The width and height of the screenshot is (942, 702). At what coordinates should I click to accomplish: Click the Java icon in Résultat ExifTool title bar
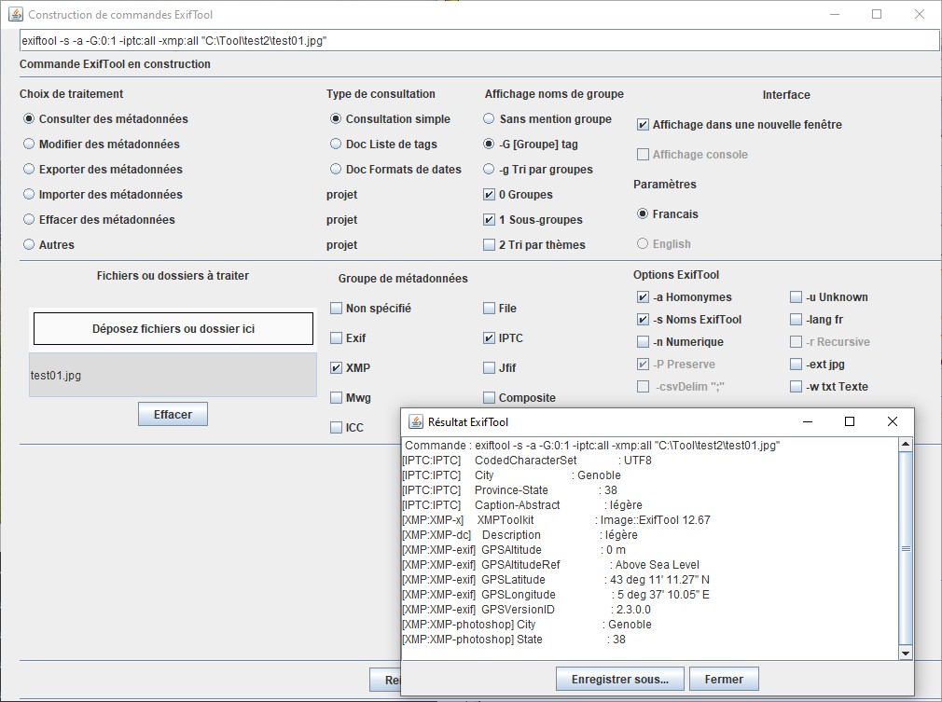[416, 421]
